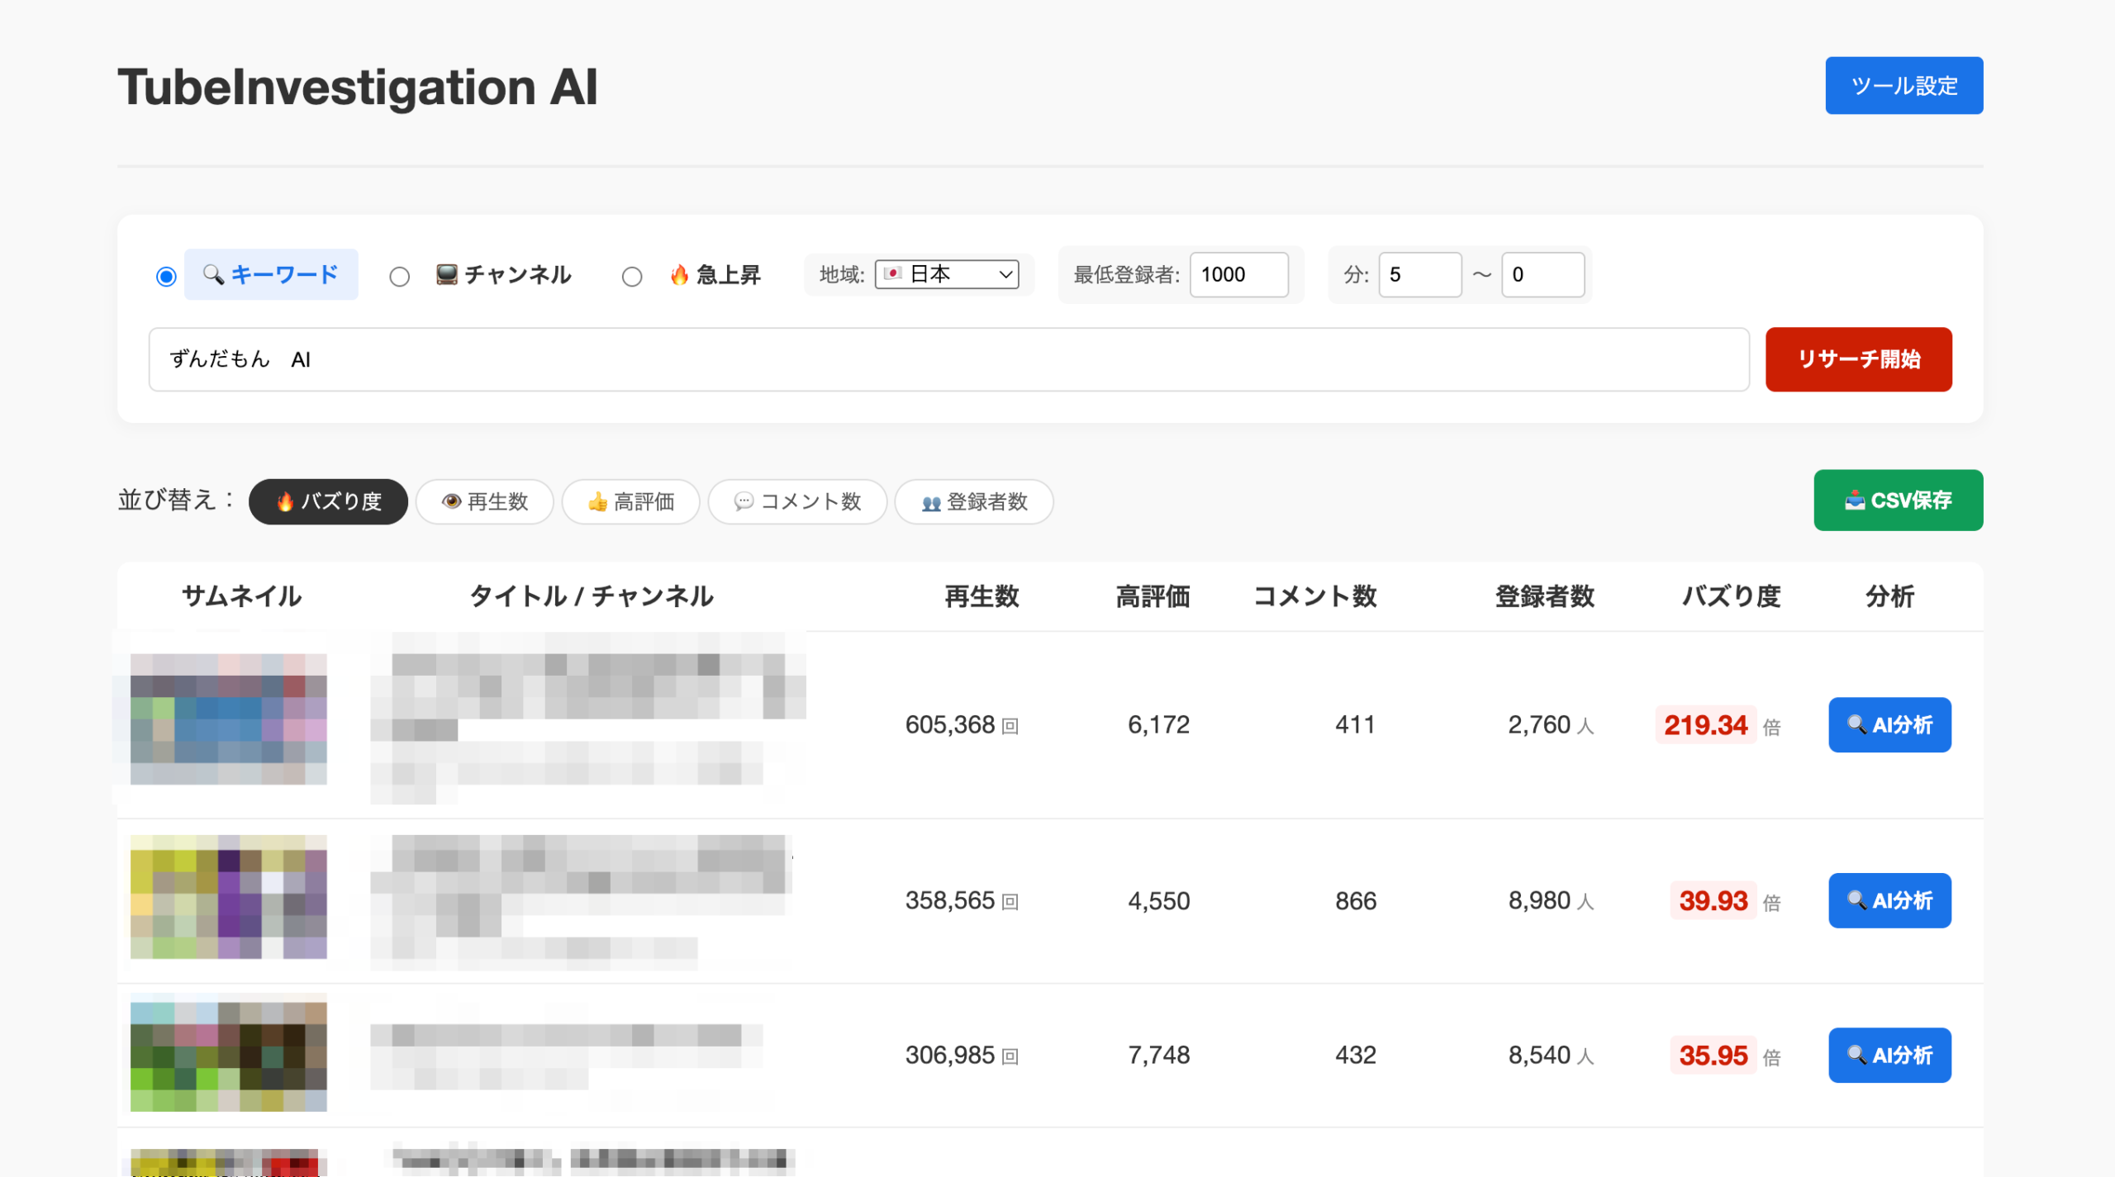Activate the バズり度 sort tab
Viewport: 2115px width, 1177px height.
click(x=328, y=501)
